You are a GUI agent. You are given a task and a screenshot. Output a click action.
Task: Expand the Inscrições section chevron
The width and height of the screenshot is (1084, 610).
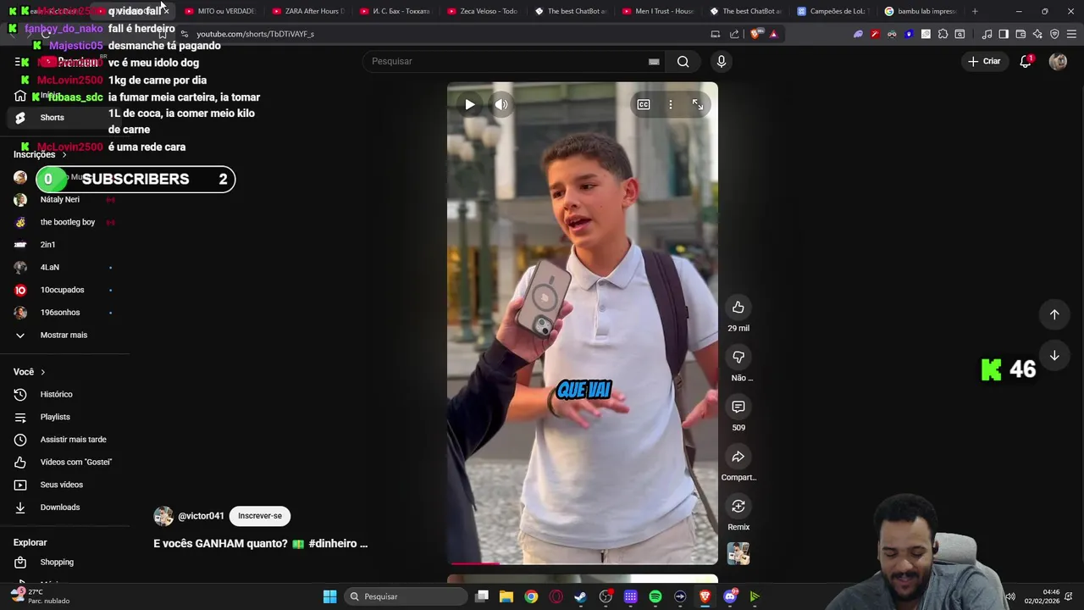pos(64,155)
